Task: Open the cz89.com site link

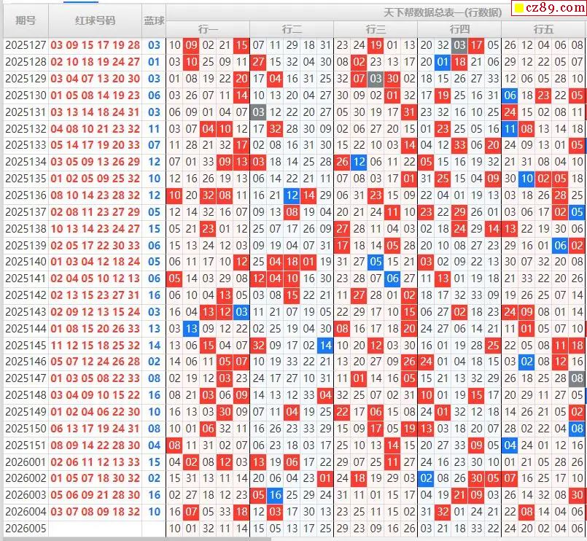Action: point(551,9)
